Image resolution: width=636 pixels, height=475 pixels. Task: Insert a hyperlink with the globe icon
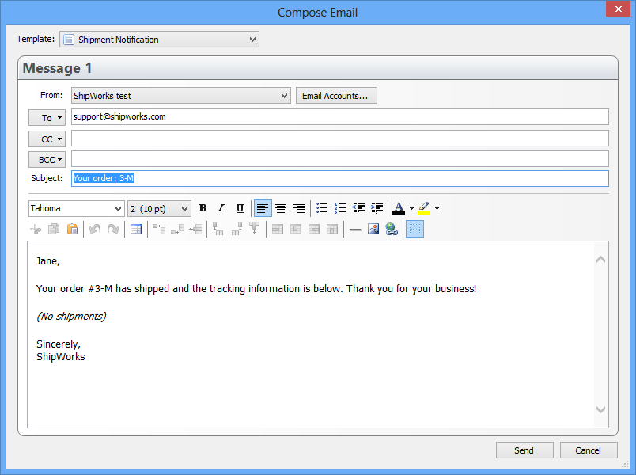pyautogui.click(x=392, y=230)
